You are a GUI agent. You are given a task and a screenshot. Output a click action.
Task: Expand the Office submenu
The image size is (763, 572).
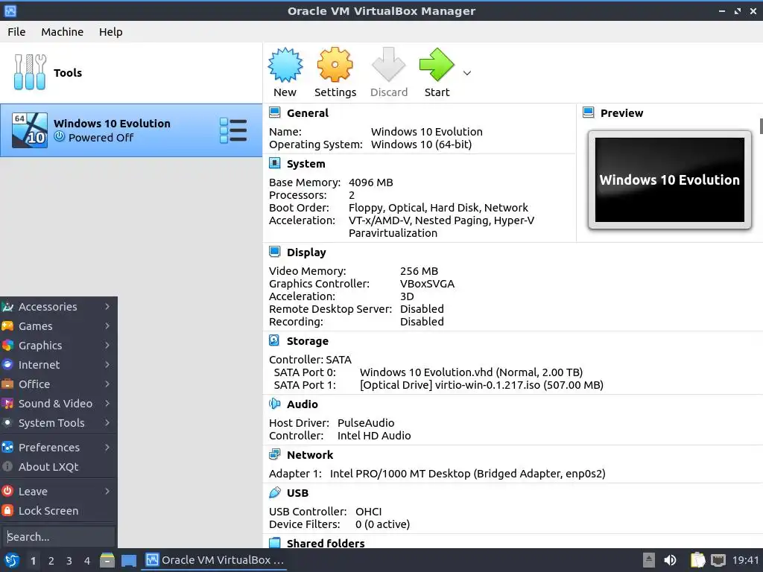point(58,384)
